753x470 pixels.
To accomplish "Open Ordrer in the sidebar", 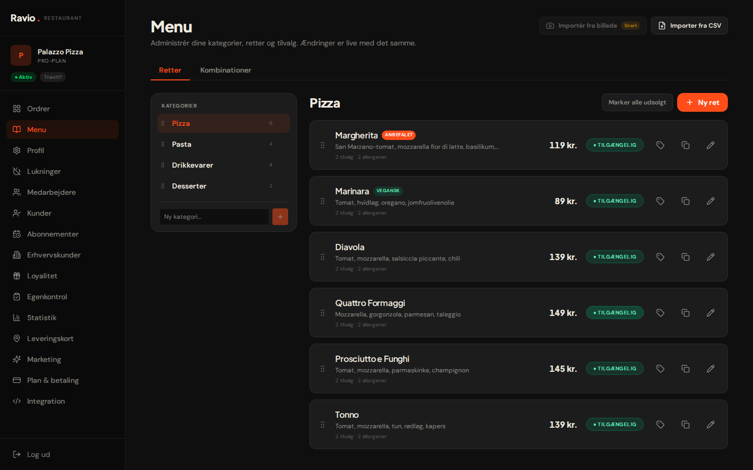I will 62,109.
